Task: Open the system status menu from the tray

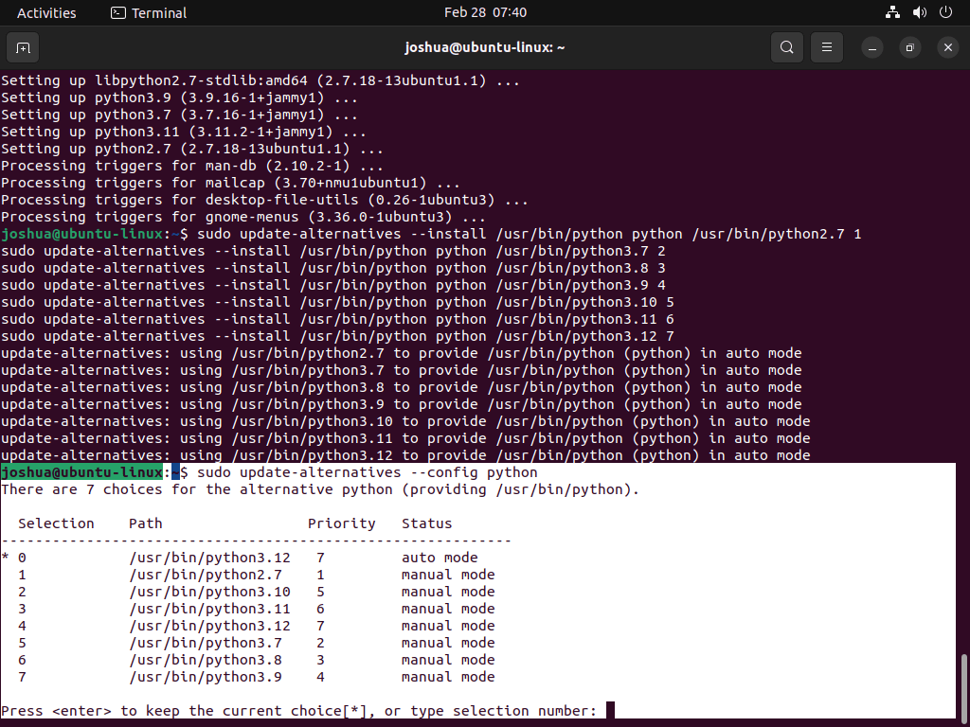Action: pyautogui.click(x=917, y=12)
